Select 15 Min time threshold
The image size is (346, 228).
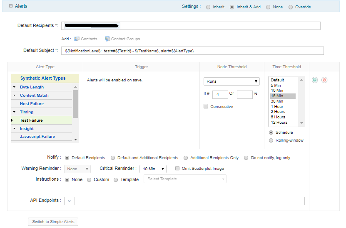pos(283,96)
